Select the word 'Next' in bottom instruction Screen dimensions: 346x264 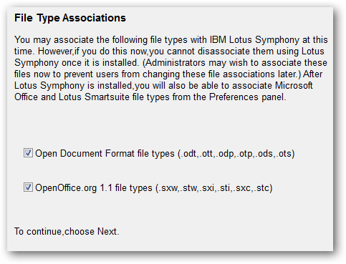tap(107, 231)
